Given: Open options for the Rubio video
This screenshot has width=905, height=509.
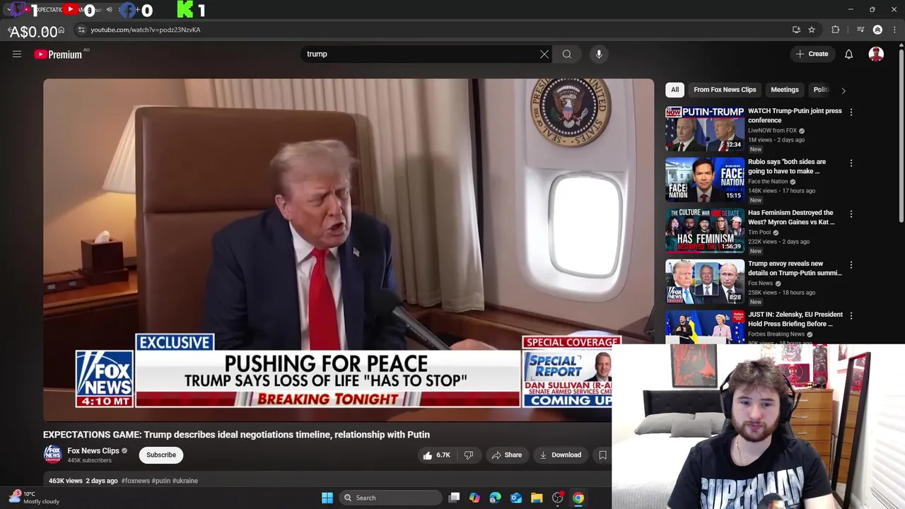Looking at the screenshot, I should 851,163.
